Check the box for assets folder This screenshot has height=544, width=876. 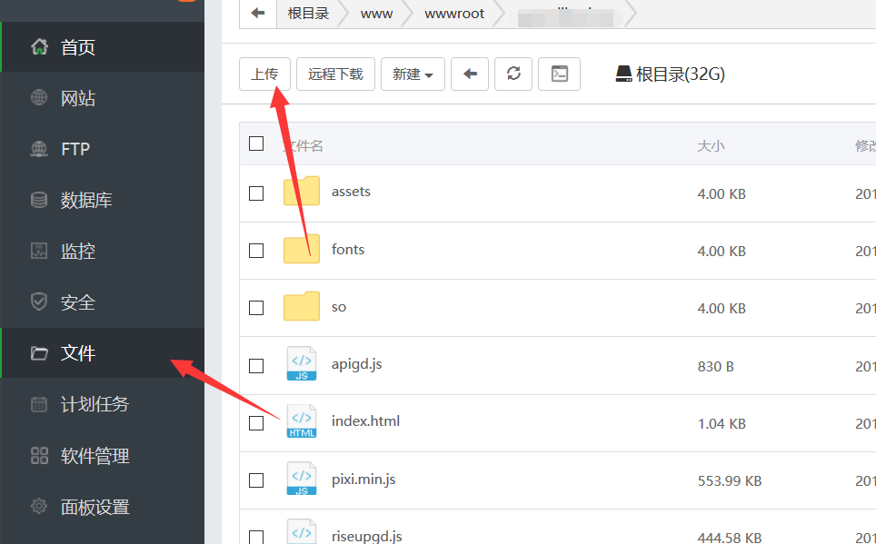point(256,193)
